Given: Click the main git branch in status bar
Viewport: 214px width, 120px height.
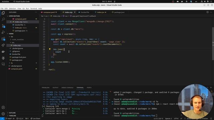Looking at the screenshot, I should pyautogui.click(x=9, y=119).
